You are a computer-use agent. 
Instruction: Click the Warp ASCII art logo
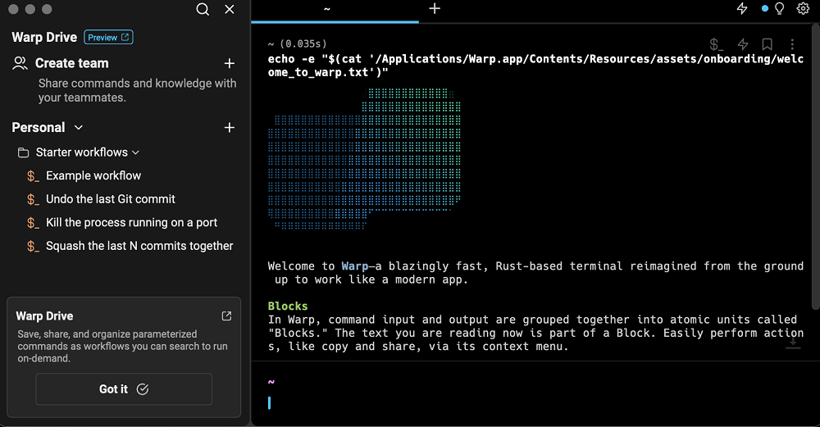point(365,159)
